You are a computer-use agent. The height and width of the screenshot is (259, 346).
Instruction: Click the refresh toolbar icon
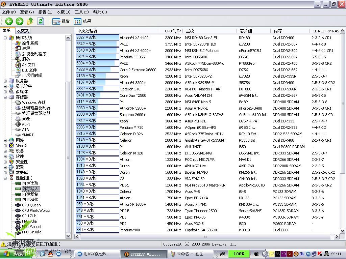pyautogui.click(x=41, y=21)
